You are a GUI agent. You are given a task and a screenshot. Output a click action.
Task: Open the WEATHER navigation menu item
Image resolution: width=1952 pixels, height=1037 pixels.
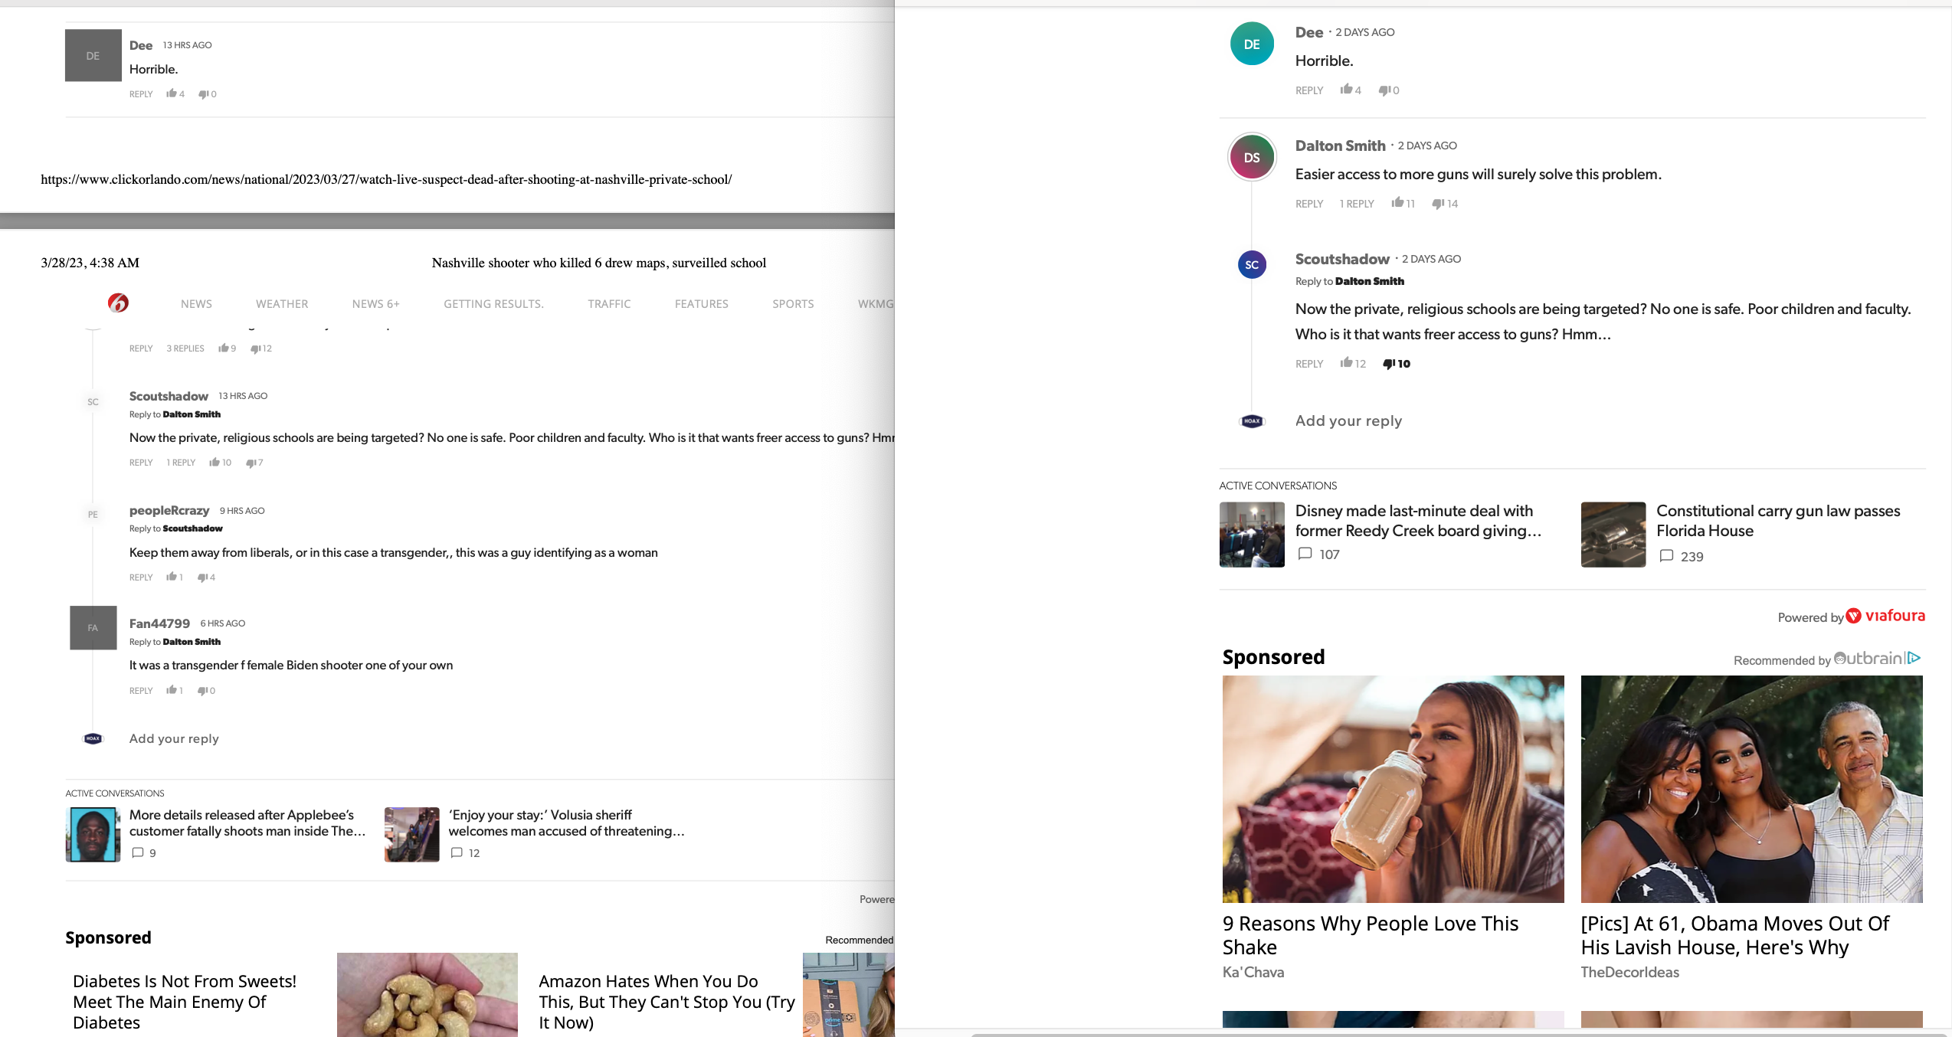pos(282,304)
